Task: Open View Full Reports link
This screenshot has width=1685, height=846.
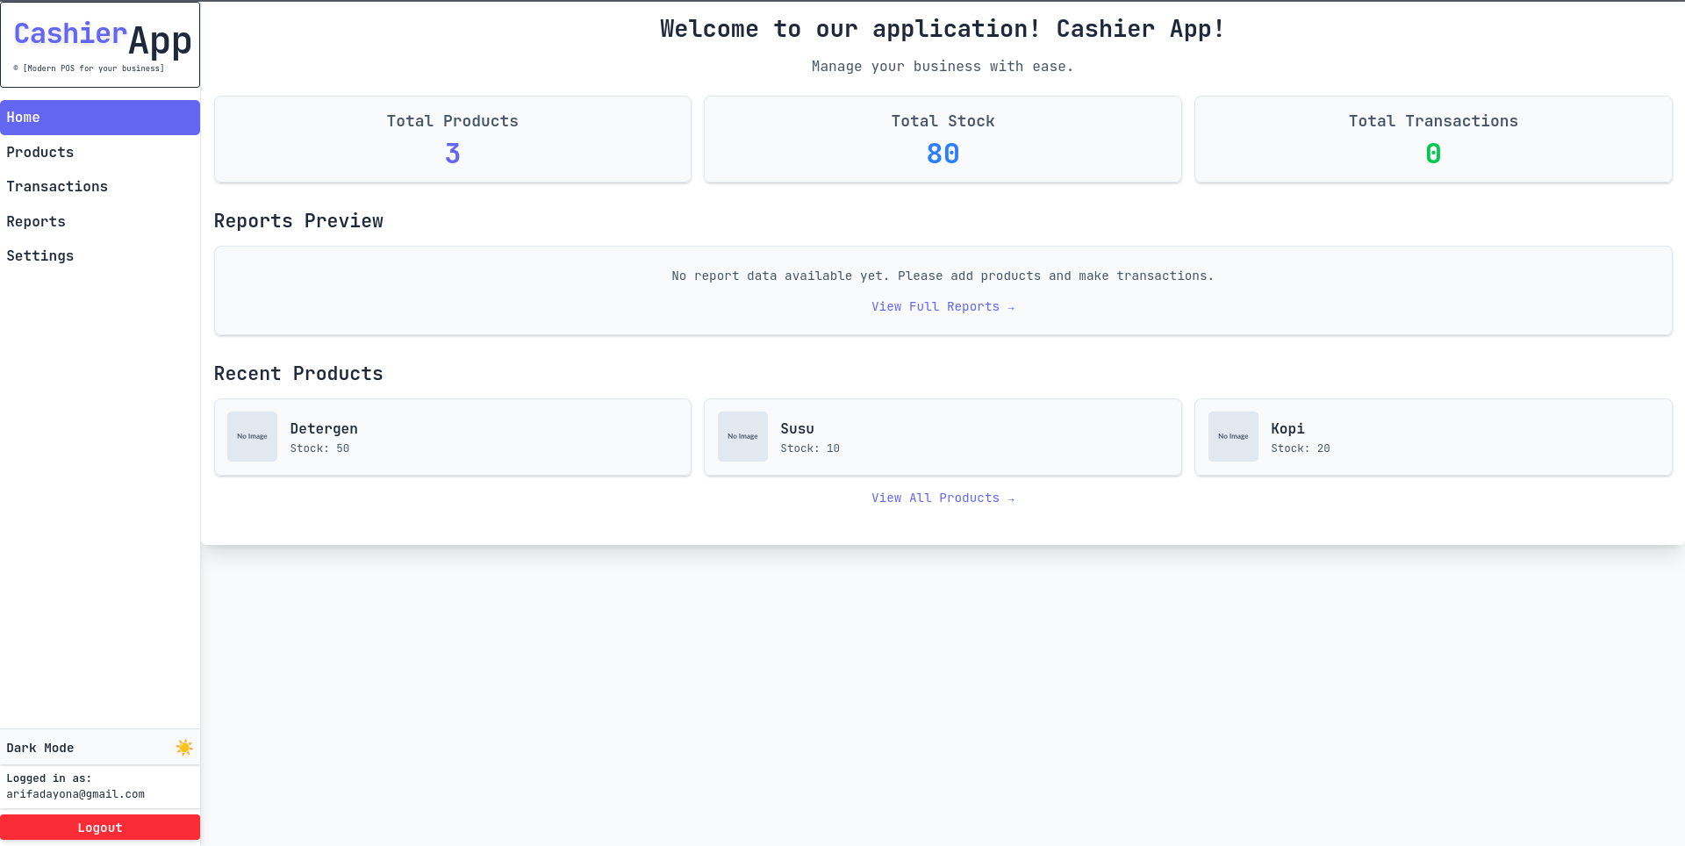Action: click(943, 306)
